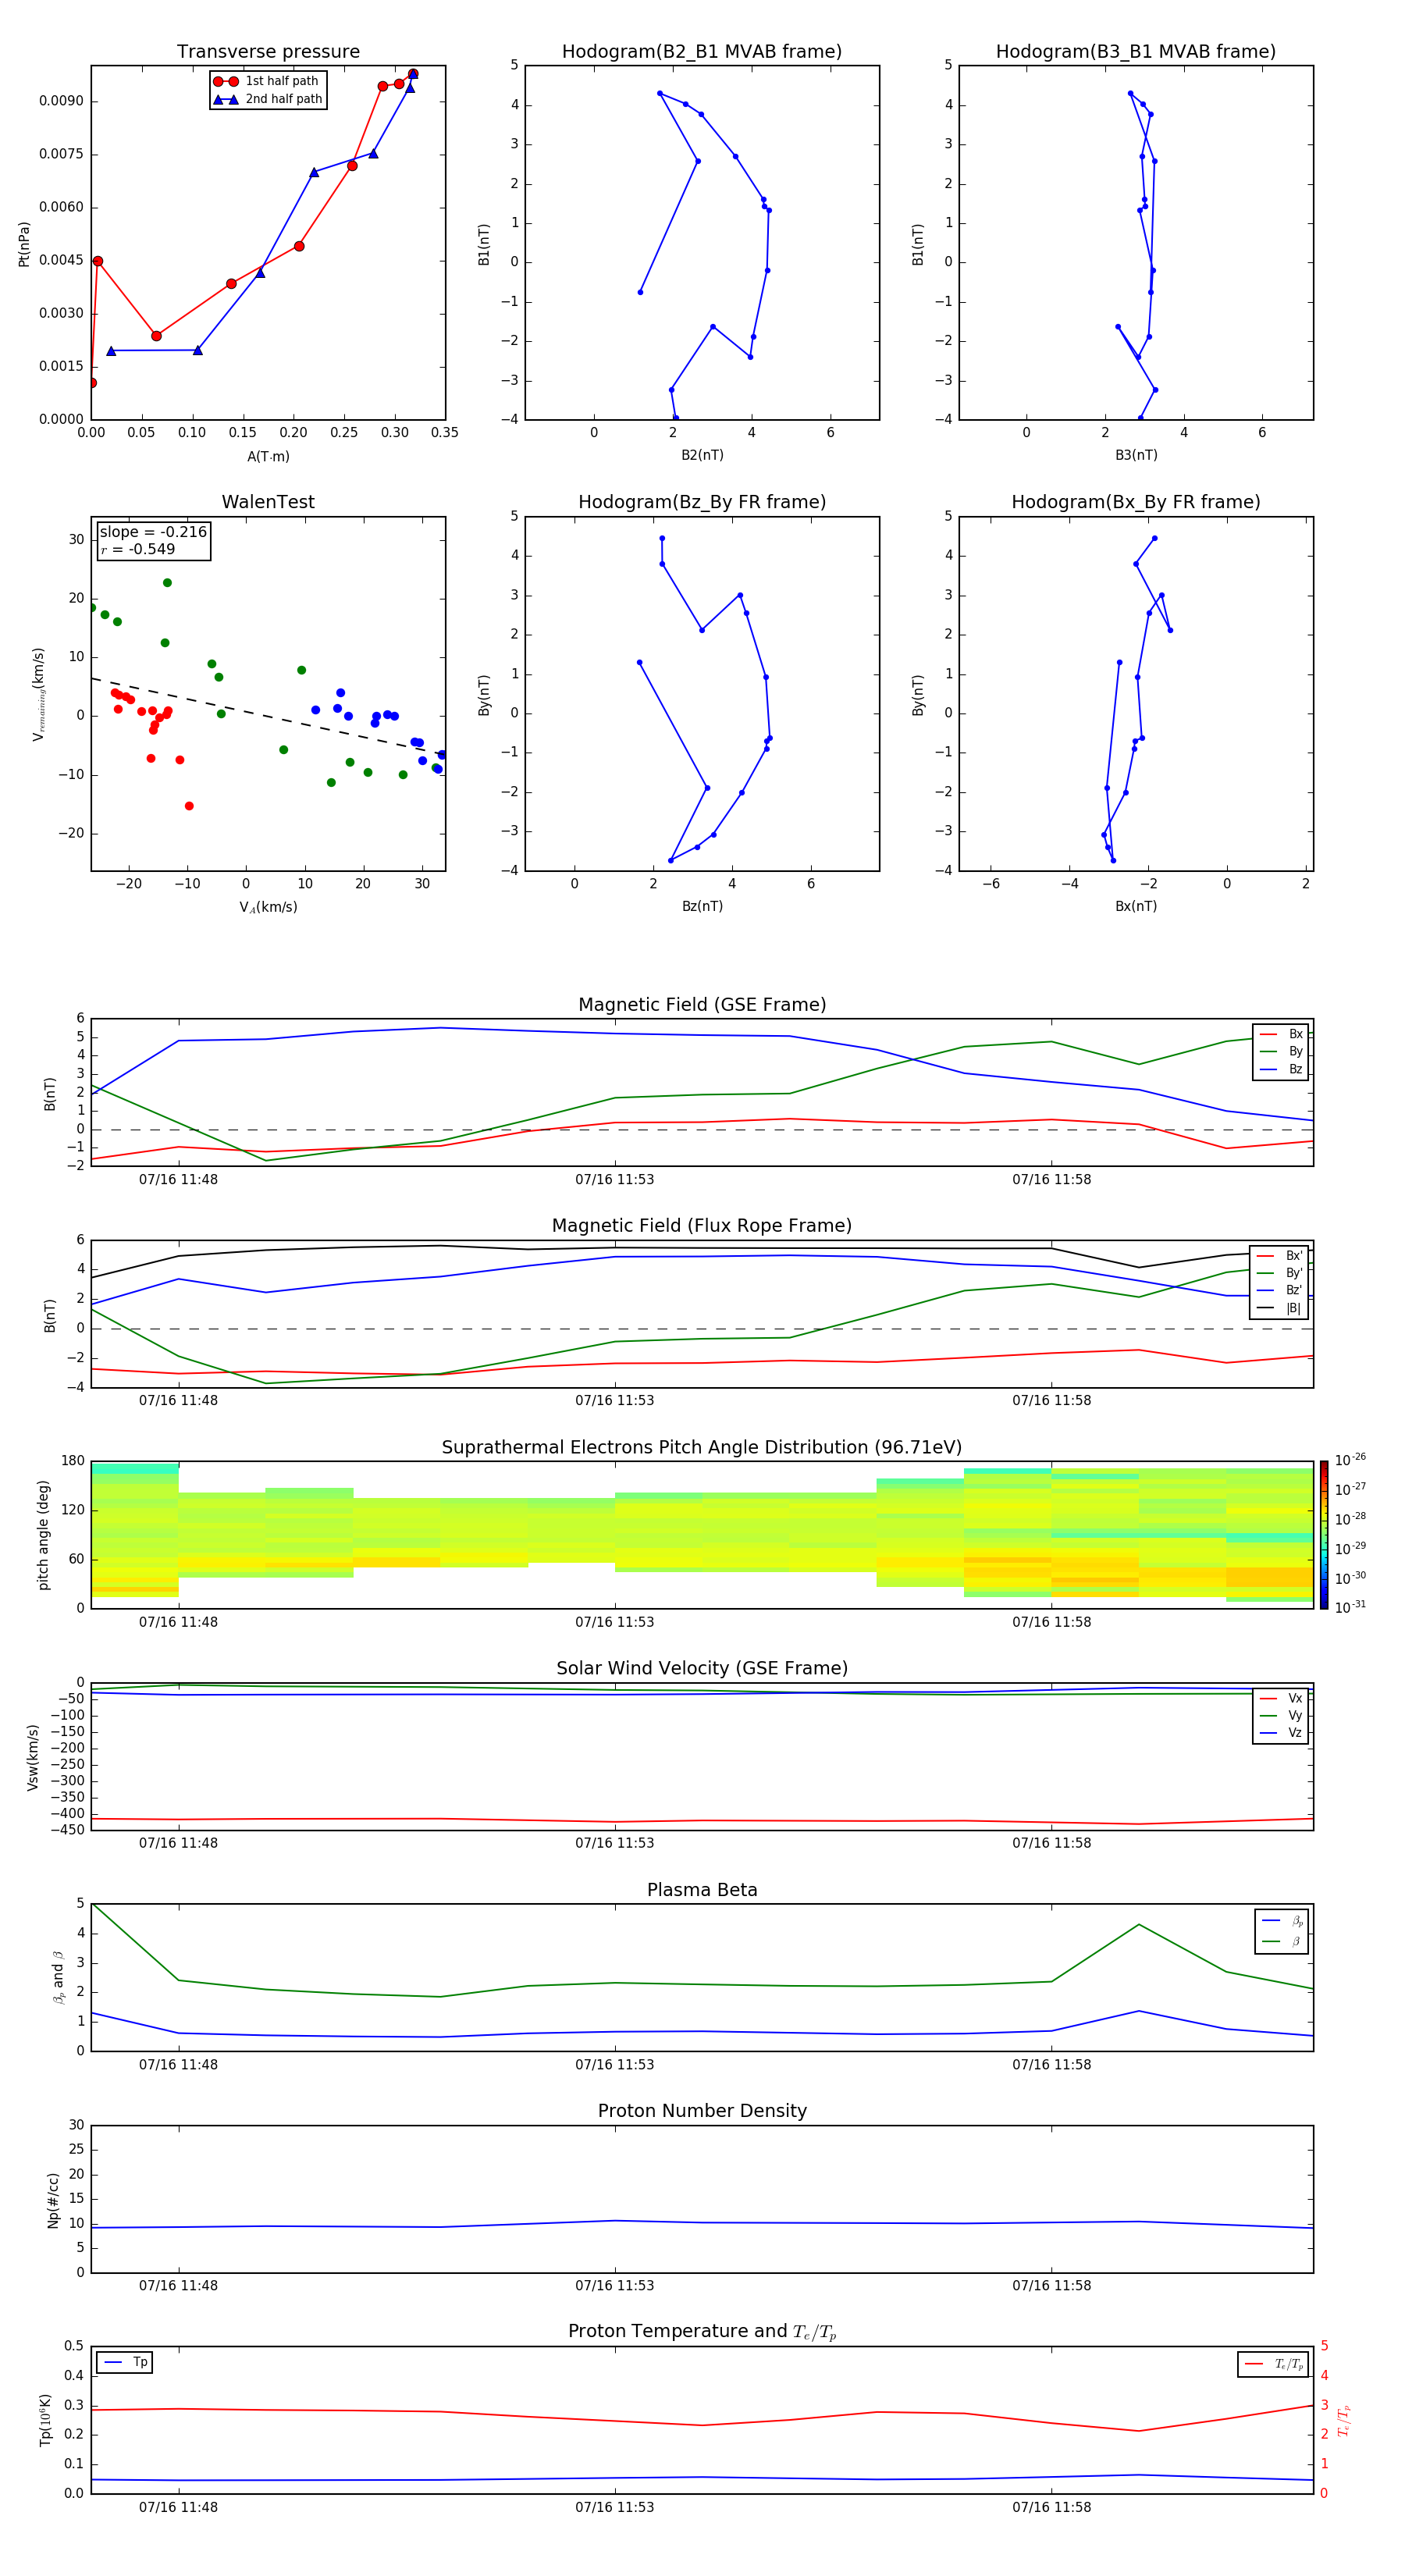Click '07/16 11:48' tick under Plasma Beta
Image resolution: width=1405 pixels, height=2576 pixels.
click(x=178, y=2065)
